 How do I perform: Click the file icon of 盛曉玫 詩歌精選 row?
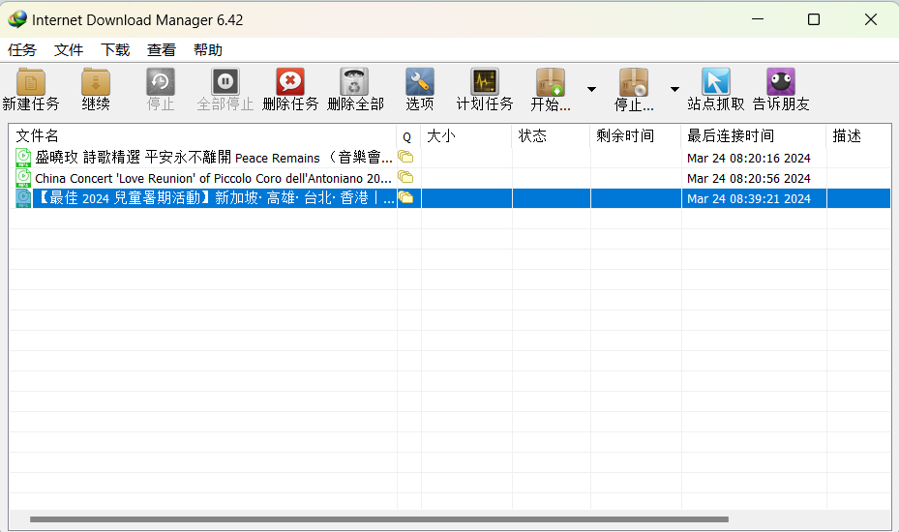tap(23, 157)
